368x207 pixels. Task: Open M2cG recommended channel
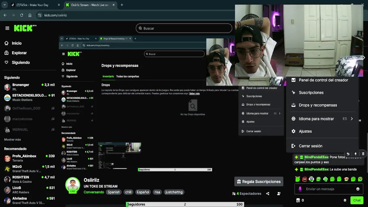click(29, 169)
